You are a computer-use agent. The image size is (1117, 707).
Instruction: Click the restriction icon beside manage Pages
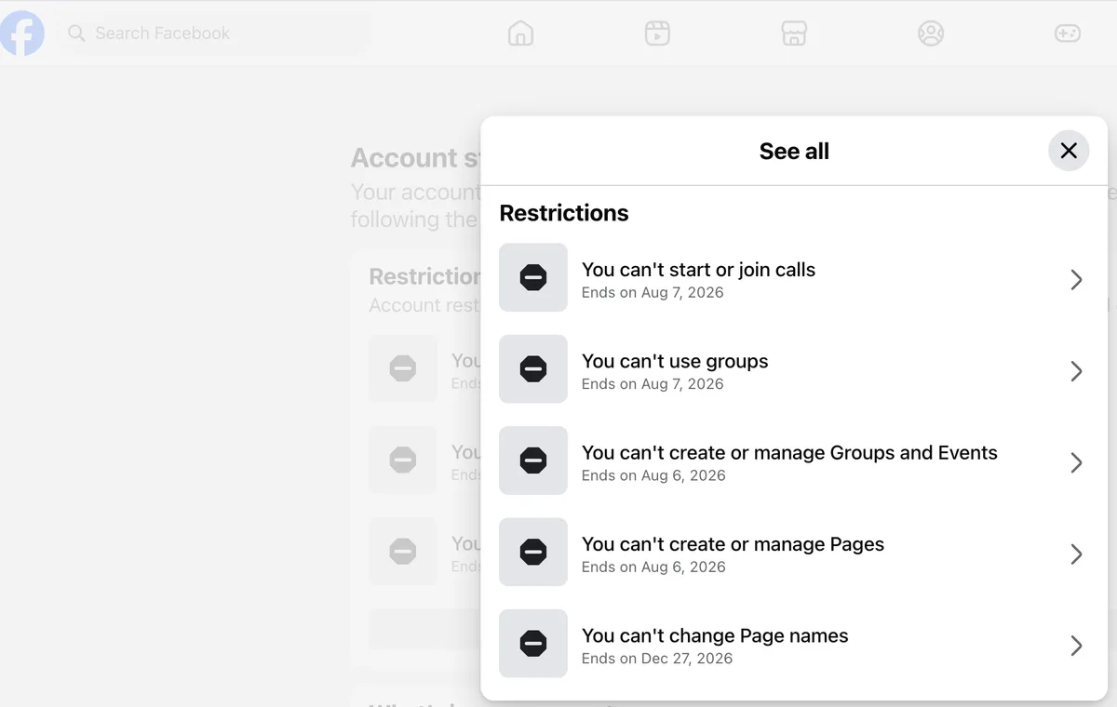click(x=533, y=553)
